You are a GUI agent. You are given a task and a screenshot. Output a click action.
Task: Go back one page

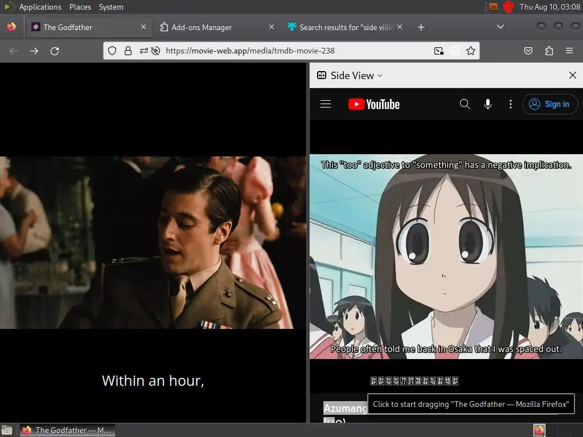[14, 51]
